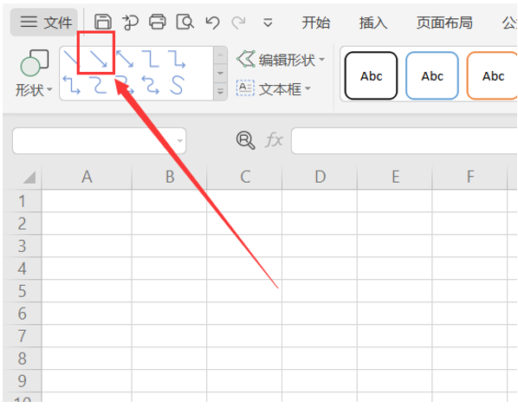Screen dimensions: 518x408
Task: Choose the S-shaped curve connector
Action: [177, 85]
